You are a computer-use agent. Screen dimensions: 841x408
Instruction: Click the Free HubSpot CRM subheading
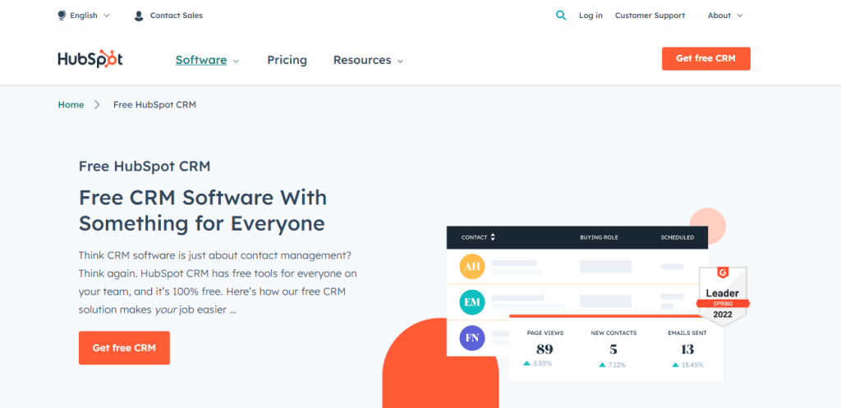click(x=145, y=166)
